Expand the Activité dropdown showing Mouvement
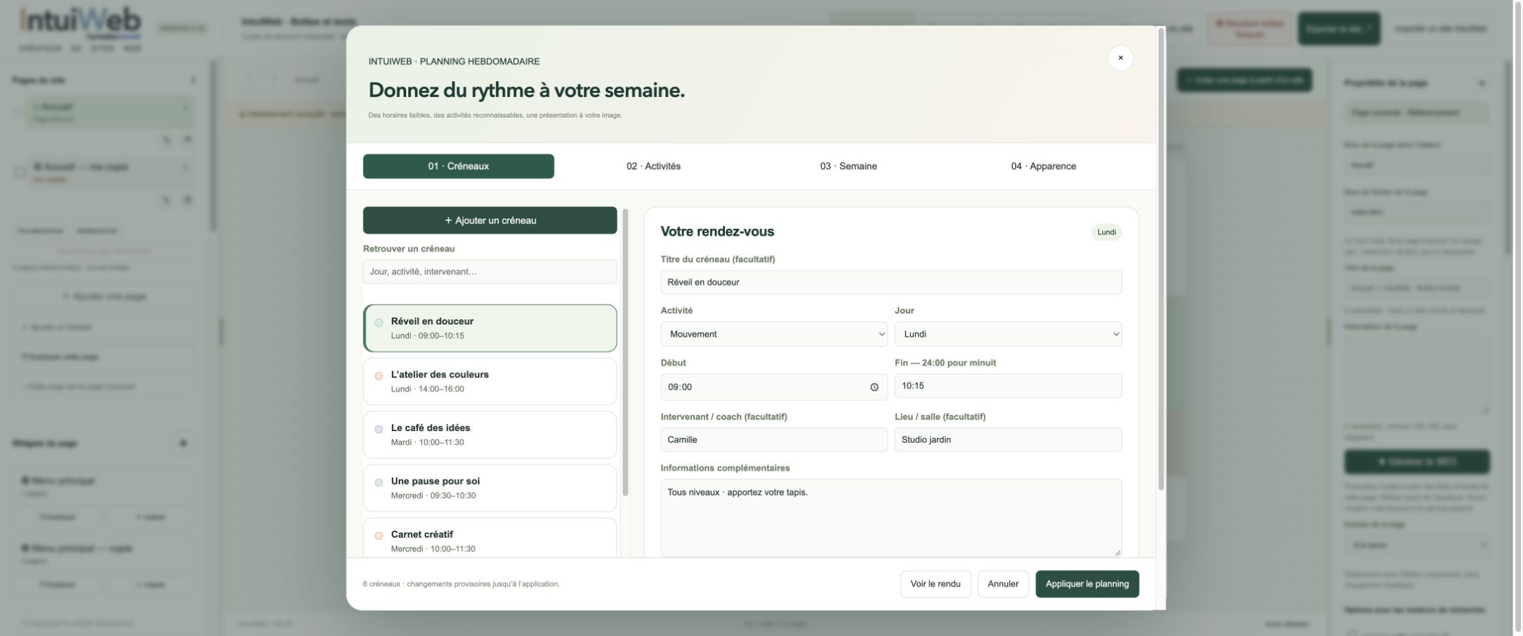Screen dimensions: 1523x636 point(774,334)
